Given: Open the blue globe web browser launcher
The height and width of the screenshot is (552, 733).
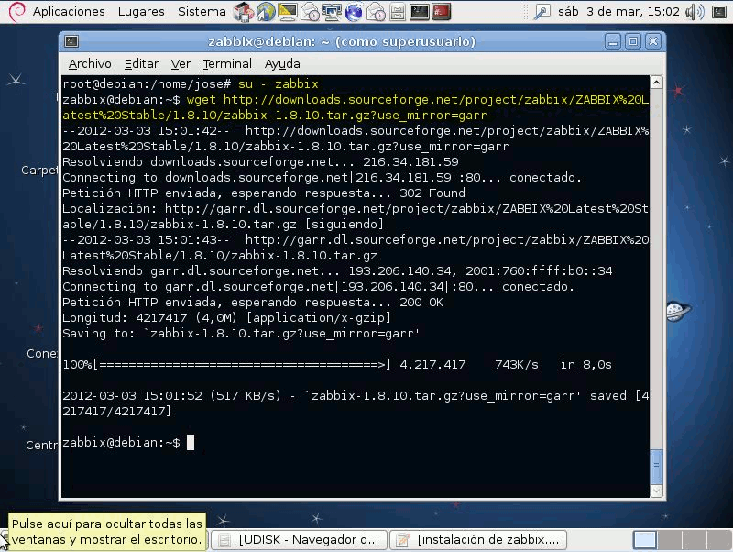Looking at the screenshot, I should pyautogui.click(x=352, y=12).
